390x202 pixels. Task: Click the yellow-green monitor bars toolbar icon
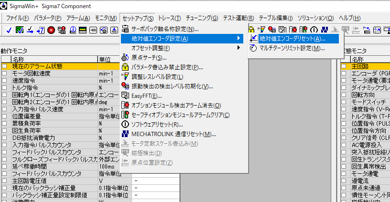tap(83, 30)
